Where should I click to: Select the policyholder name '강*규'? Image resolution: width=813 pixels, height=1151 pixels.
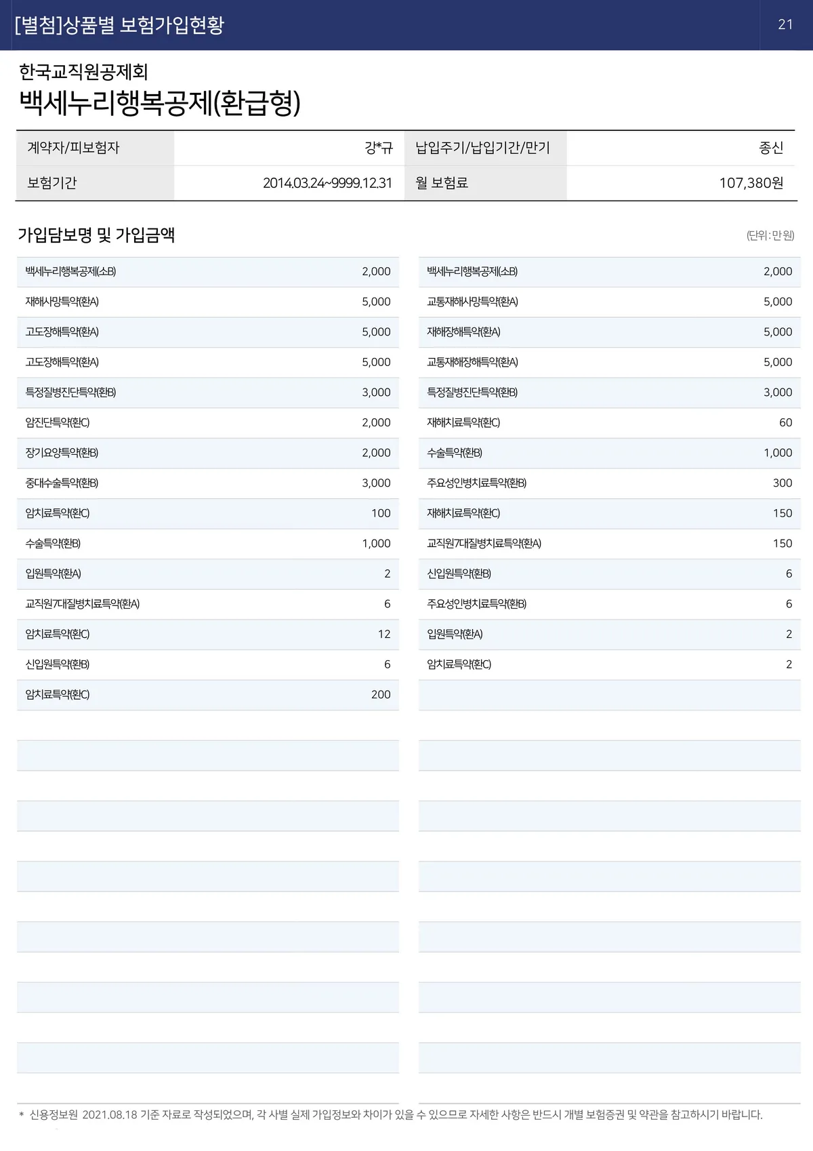(x=378, y=148)
